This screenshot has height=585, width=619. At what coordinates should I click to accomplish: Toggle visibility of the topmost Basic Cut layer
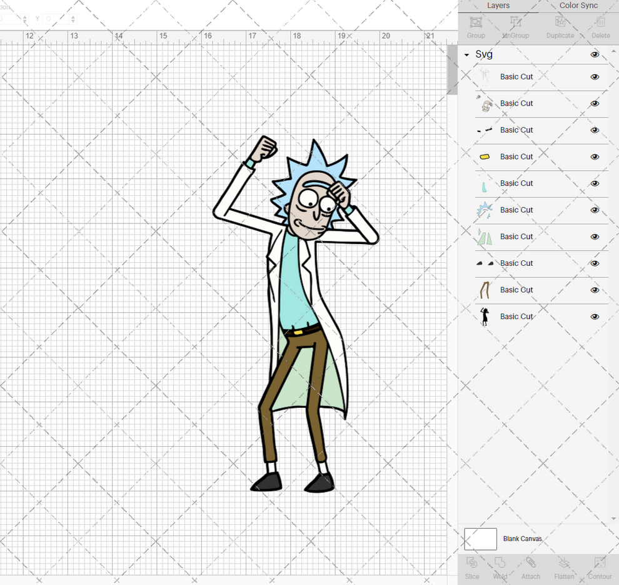(x=595, y=76)
